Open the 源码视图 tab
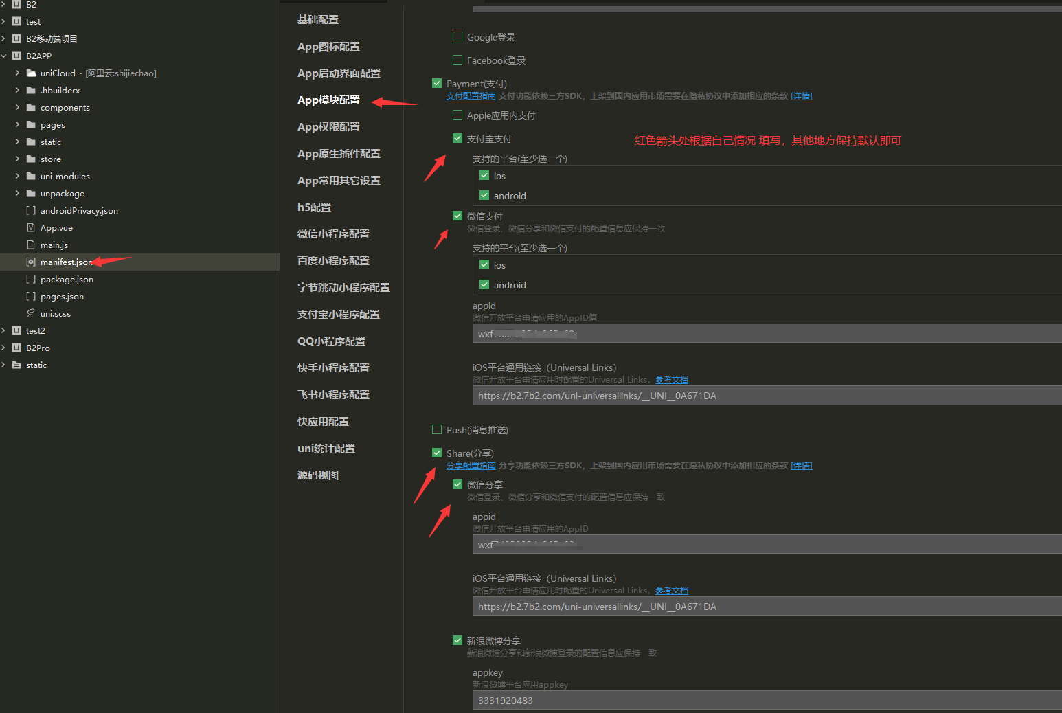1062x713 pixels. click(x=317, y=475)
